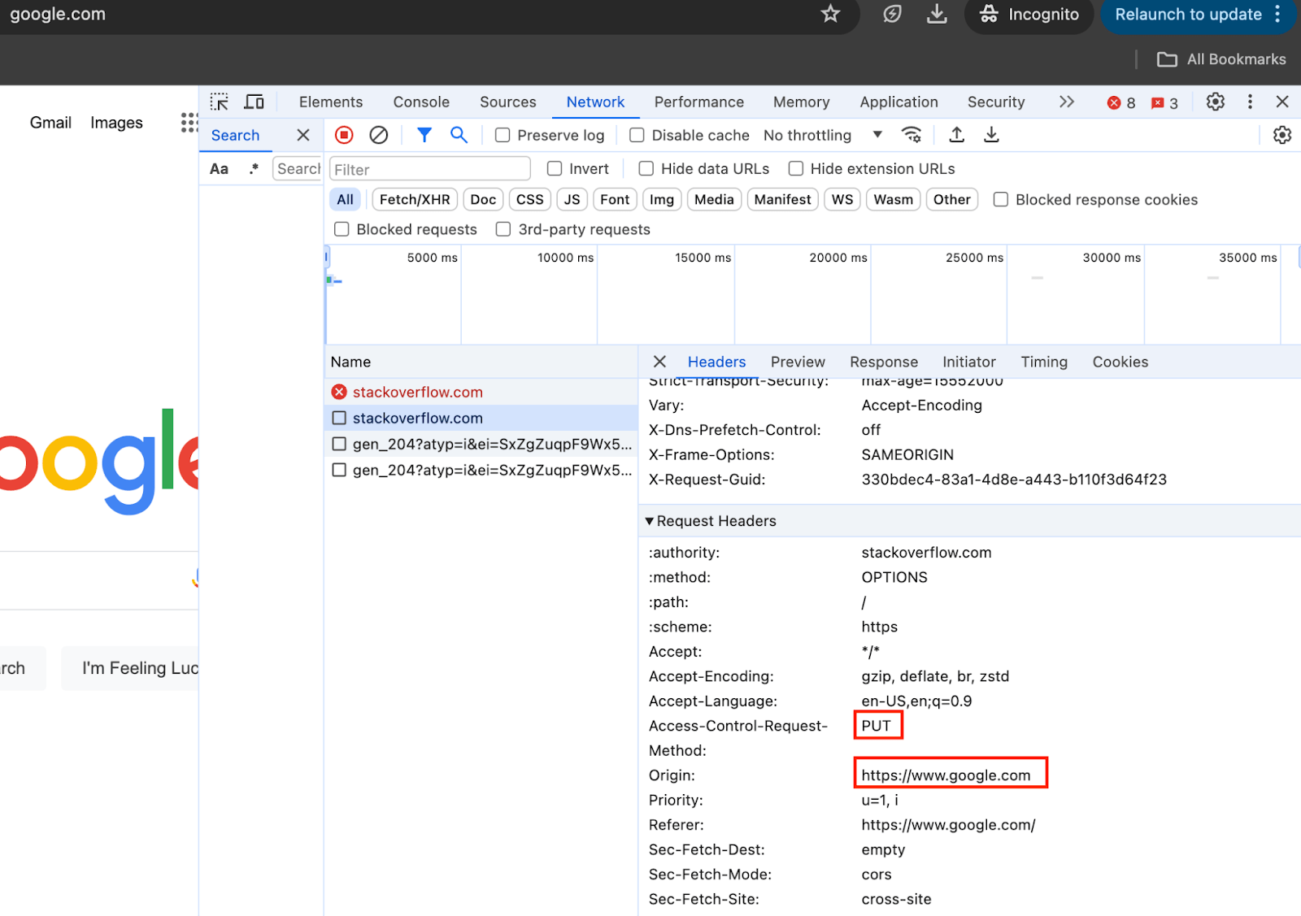Clear the network request log
This screenshot has height=916, width=1301.
coord(379,135)
